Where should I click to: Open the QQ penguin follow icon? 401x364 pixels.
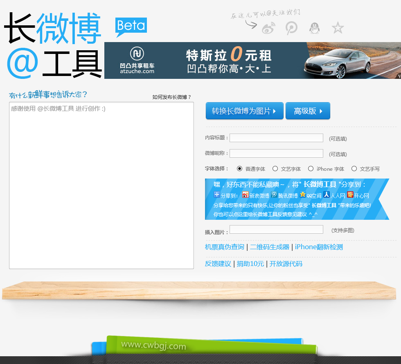coord(314,28)
